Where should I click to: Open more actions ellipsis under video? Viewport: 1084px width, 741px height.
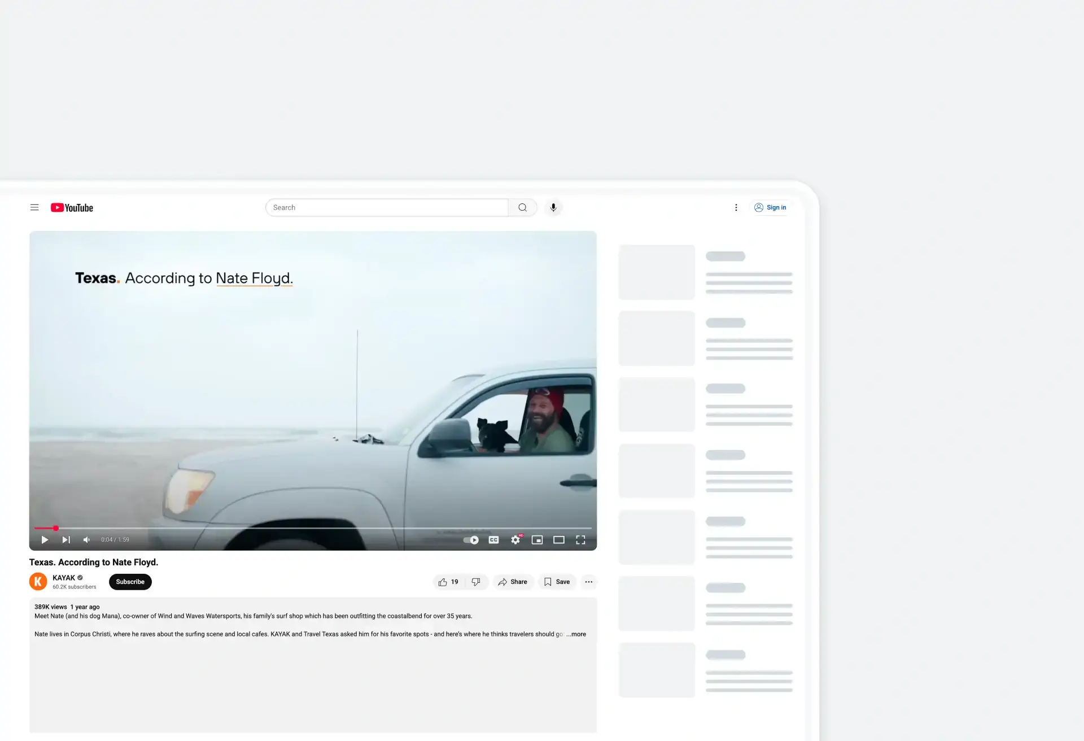pyautogui.click(x=588, y=582)
